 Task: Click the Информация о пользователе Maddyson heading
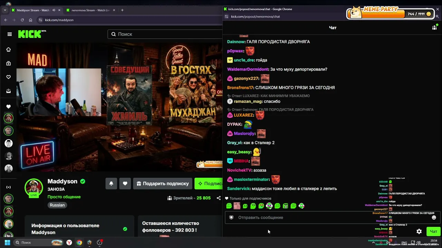[65, 229]
